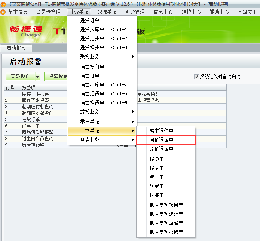Select 销售换货单 menu item

pos(102,103)
